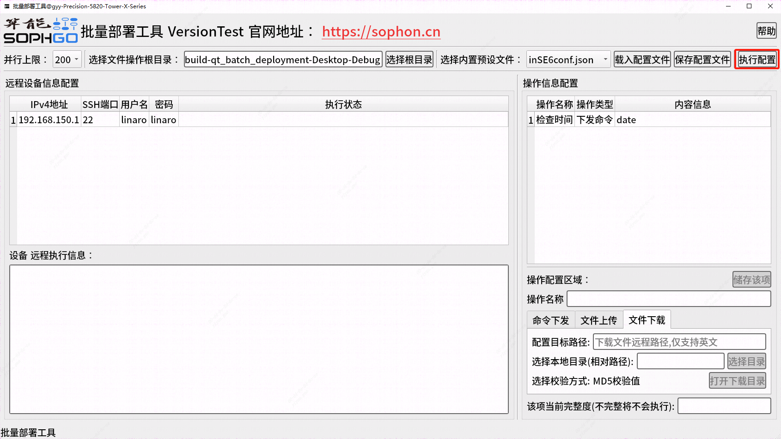Select the 检查时间 operation row cell
Image resolution: width=781 pixels, height=439 pixels.
(554, 120)
